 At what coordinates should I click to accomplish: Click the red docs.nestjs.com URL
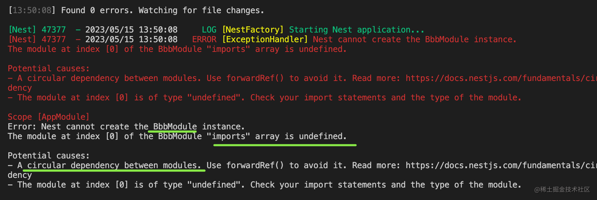[x=499, y=78]
